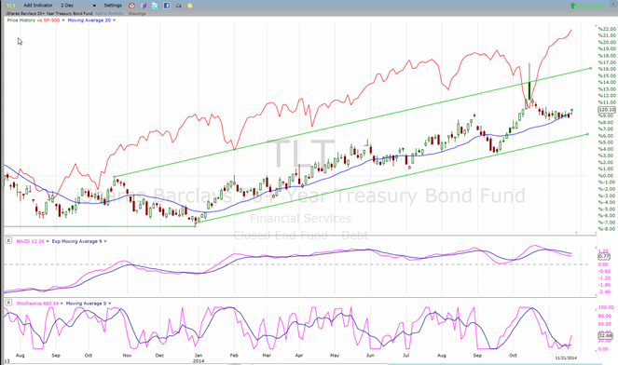
Task: Click the %22.00 price axis label
Action: tap(607, 29)
